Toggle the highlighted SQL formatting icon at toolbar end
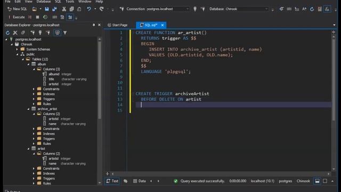 327,9
